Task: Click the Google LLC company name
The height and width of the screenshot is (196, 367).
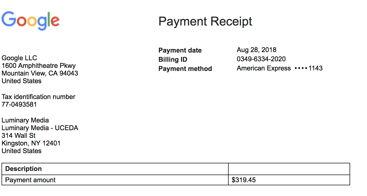Action: click(19, 58)
